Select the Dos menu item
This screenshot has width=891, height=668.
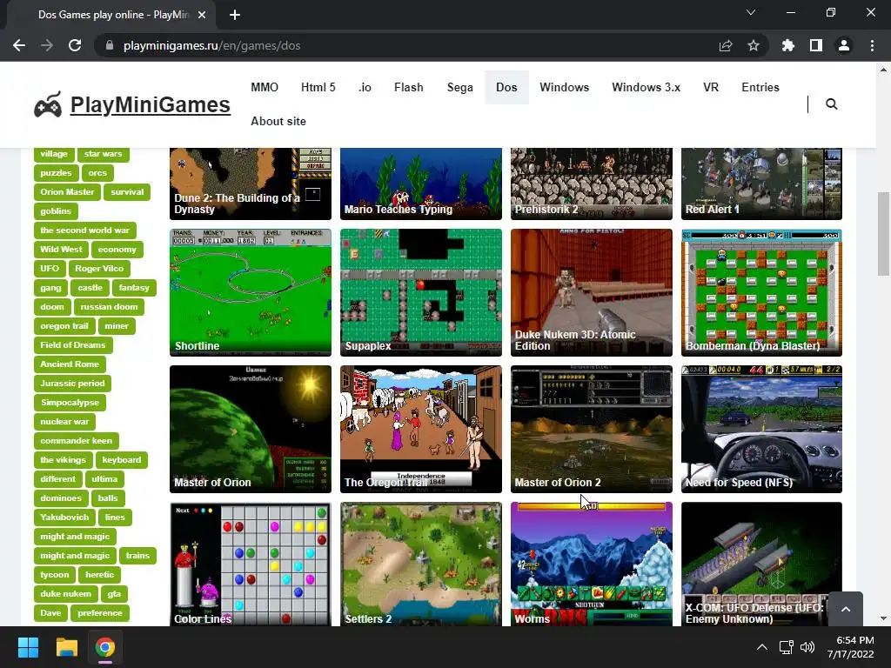click(506, 88)
